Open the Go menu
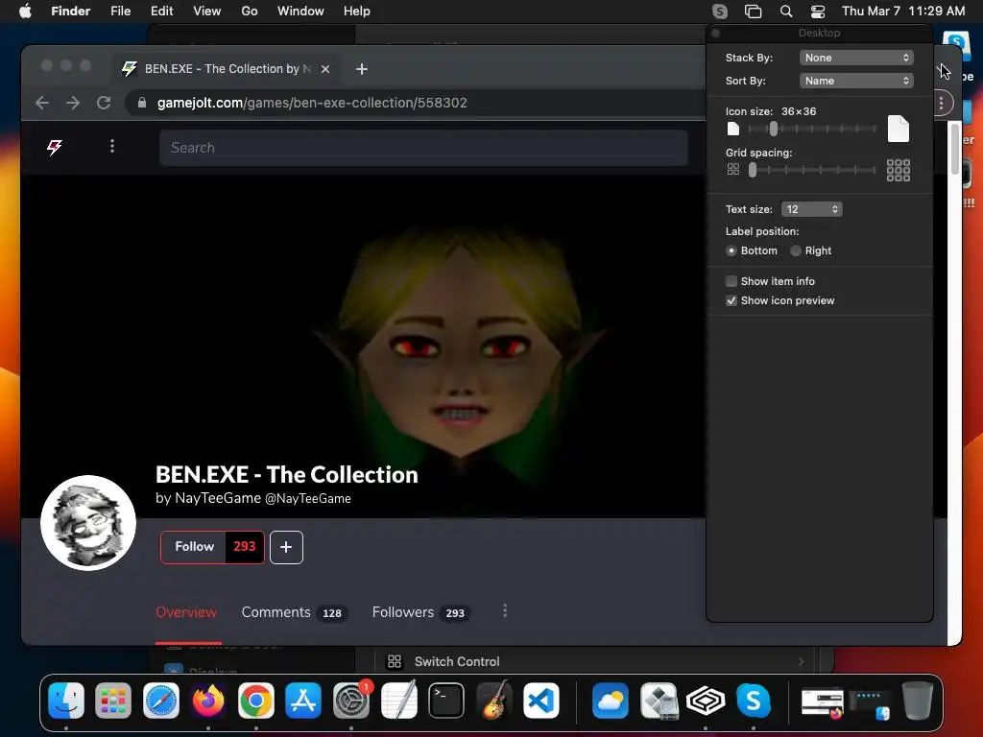Screen dimensions: 983x737 (250, 12)
